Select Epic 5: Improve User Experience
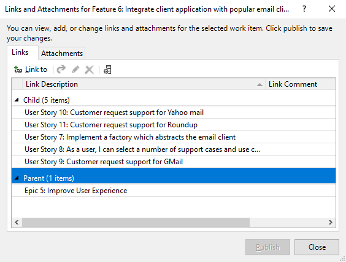This screenshot has width=346, height=262. (x=174, y=191)
